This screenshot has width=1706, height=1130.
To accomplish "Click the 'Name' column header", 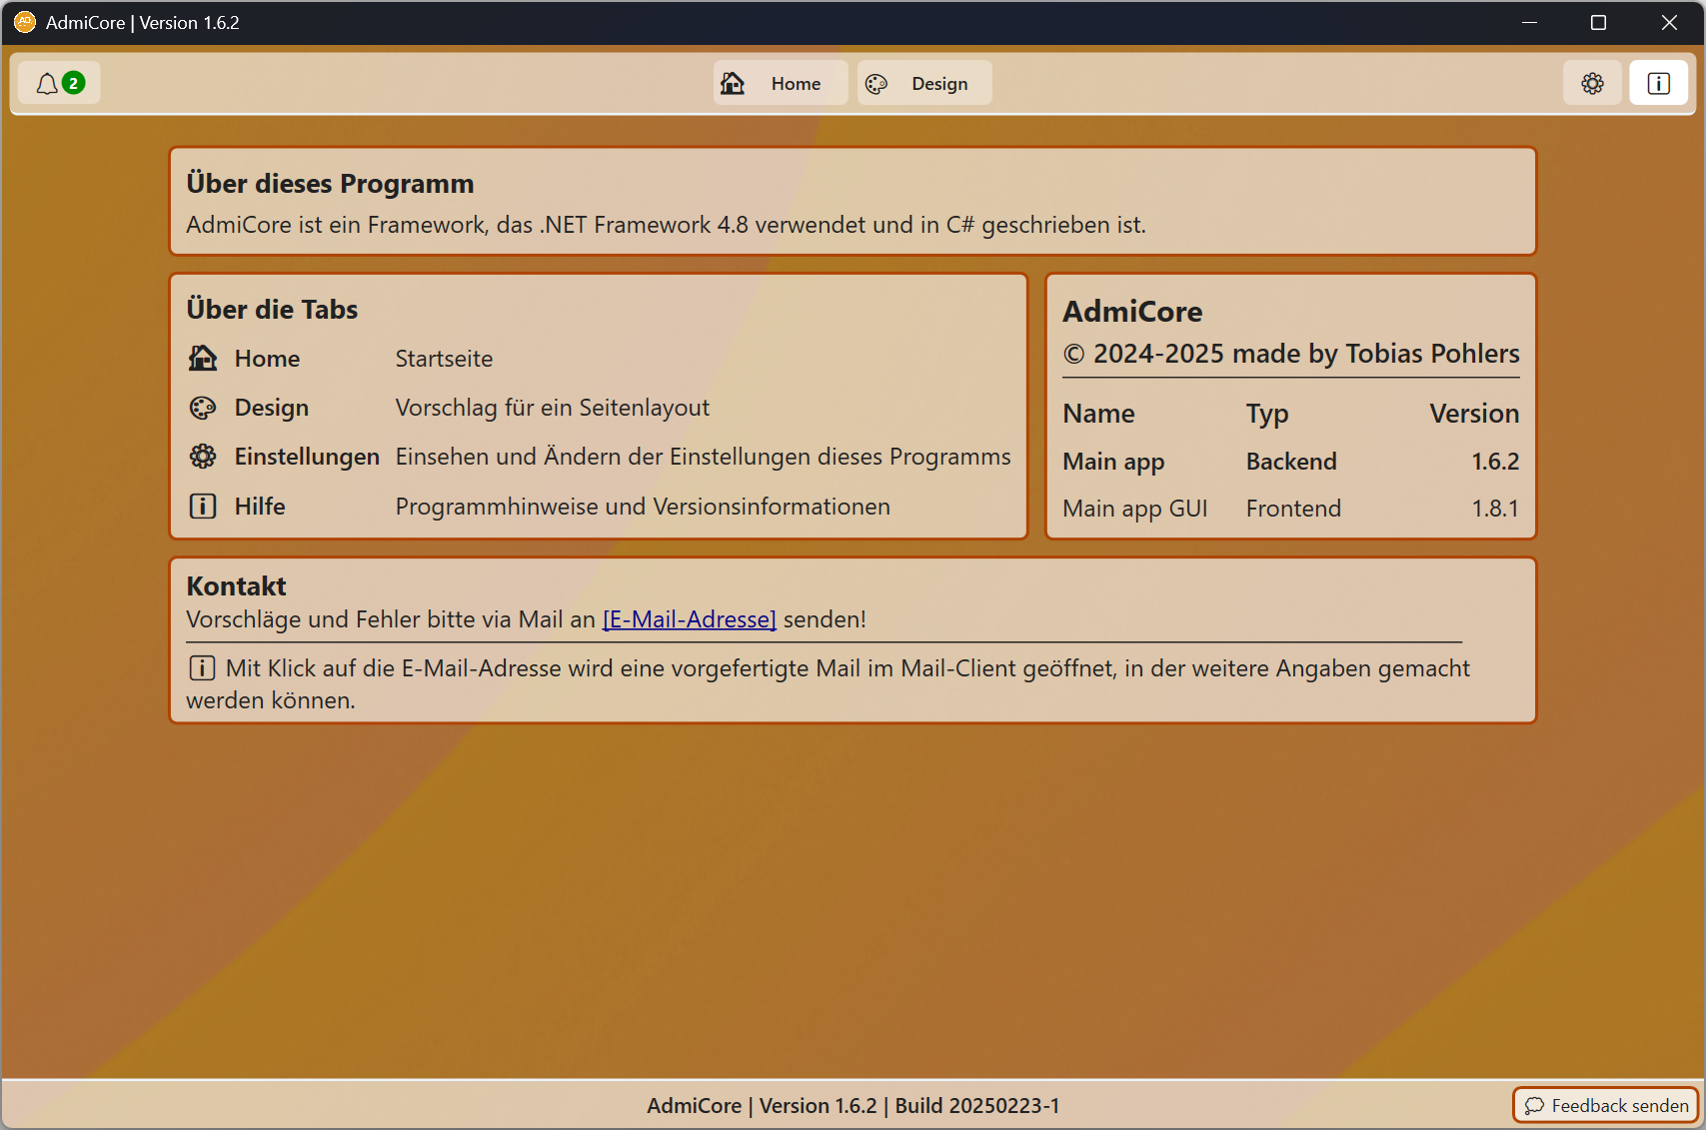I will pyautogui.click(x=1098, y=414).
